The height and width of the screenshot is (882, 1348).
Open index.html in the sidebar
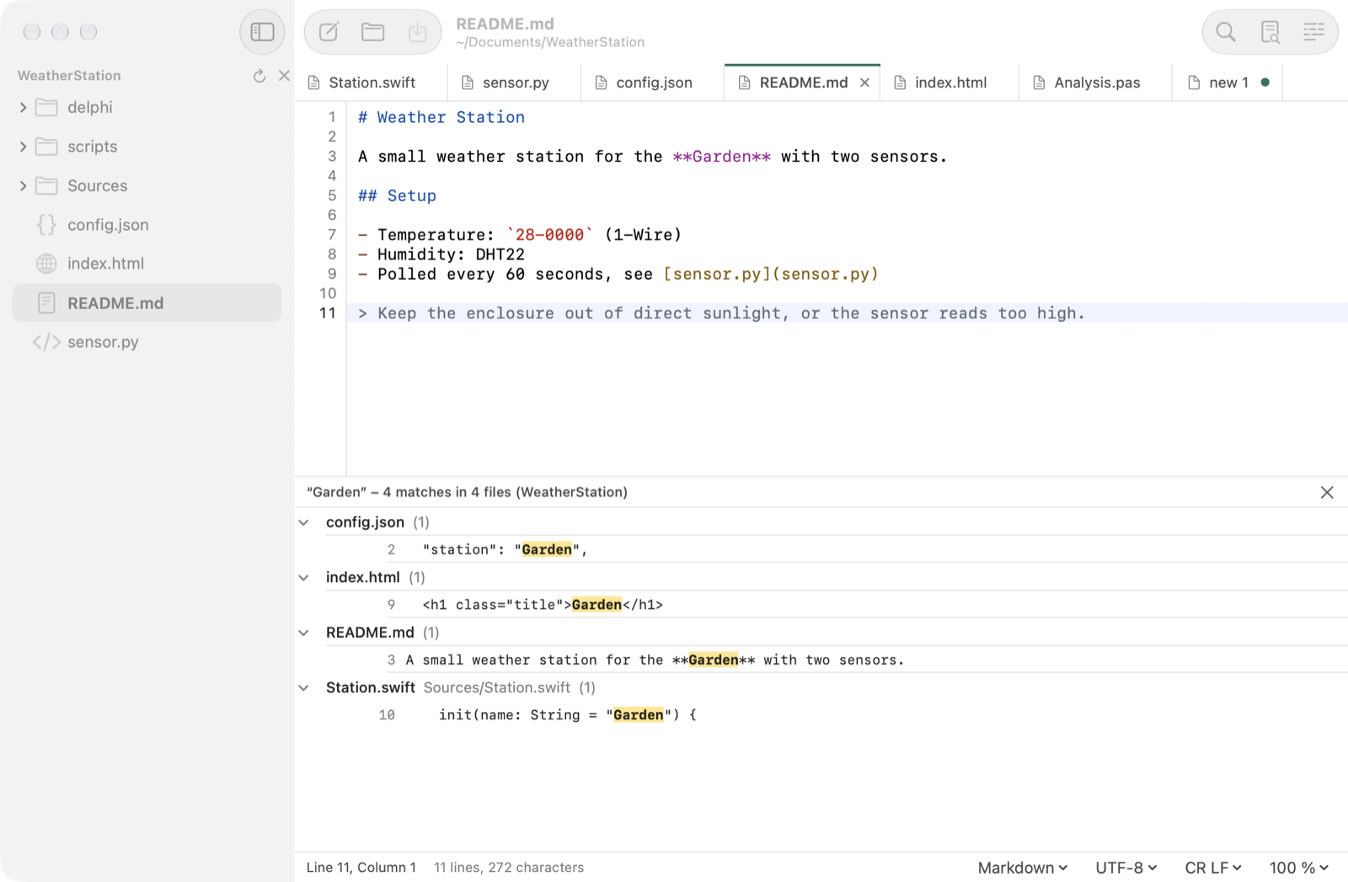(147, 264)
